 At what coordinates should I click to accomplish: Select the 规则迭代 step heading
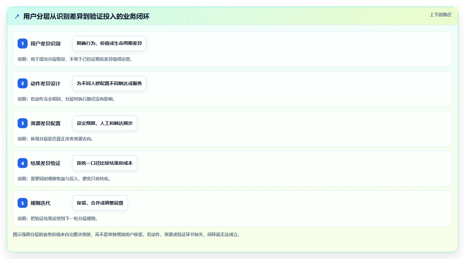(x=41, y=203)
